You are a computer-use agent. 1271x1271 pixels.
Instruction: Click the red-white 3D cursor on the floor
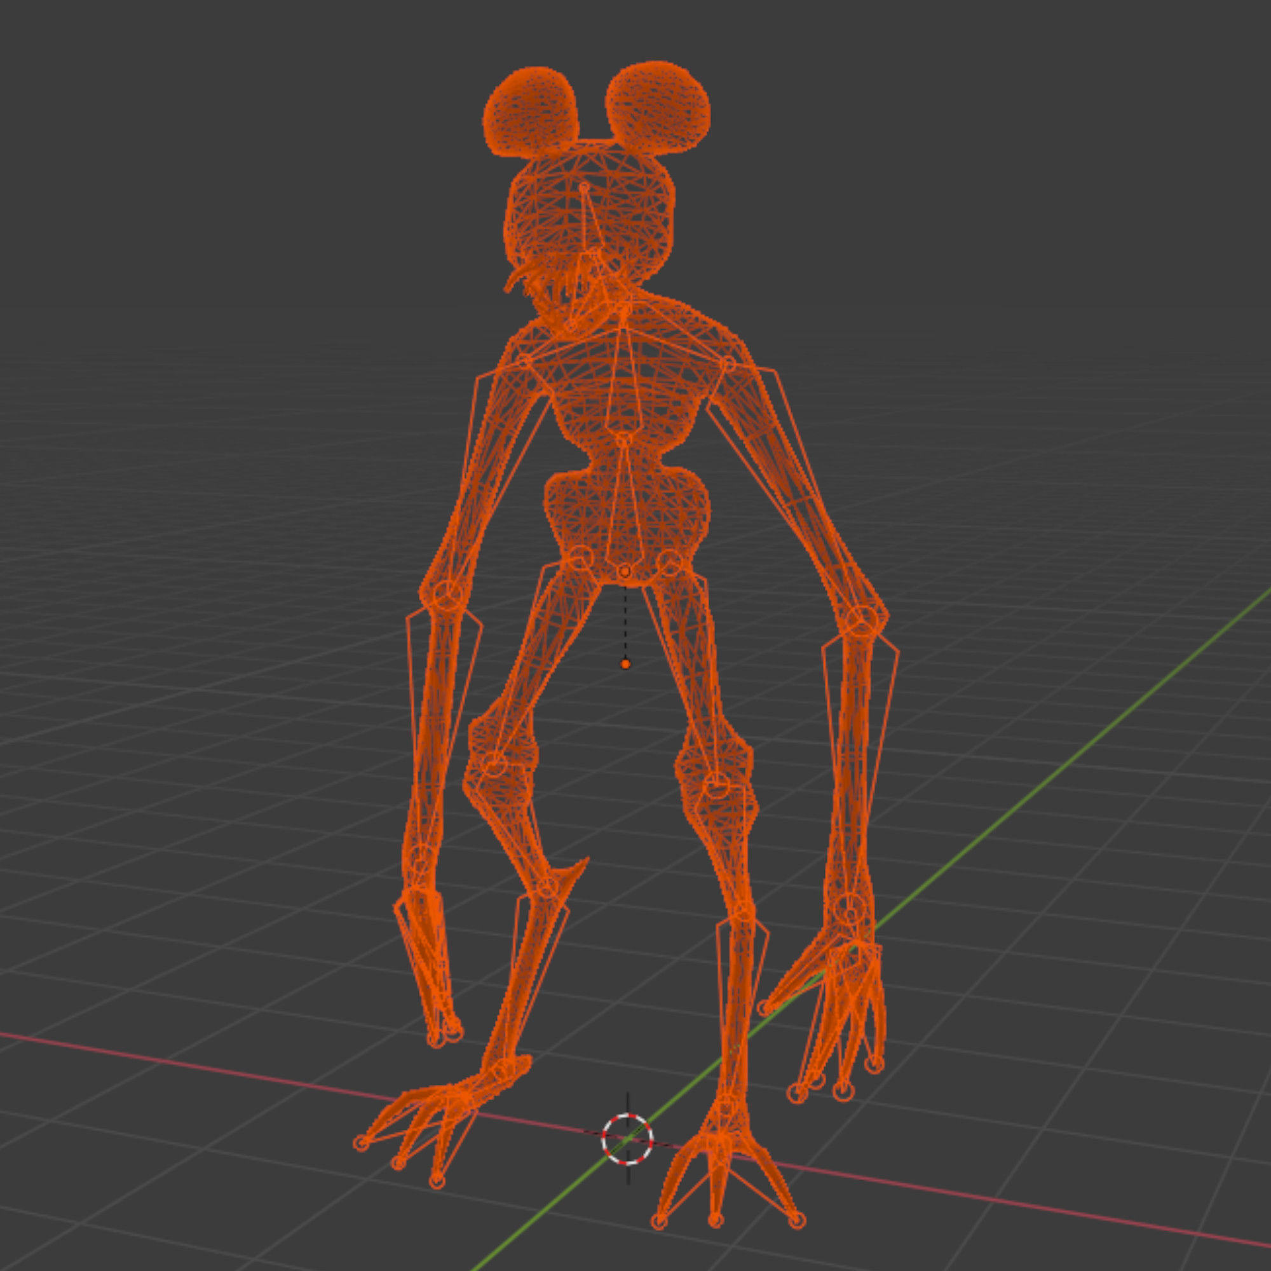628,1139
